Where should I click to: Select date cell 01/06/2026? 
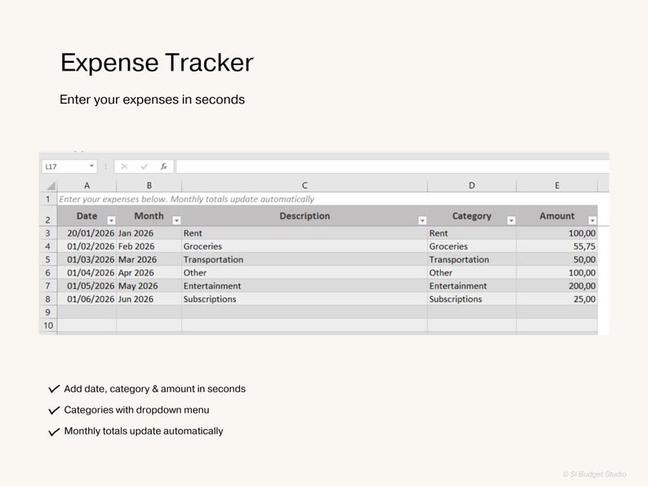coord(87,299)
